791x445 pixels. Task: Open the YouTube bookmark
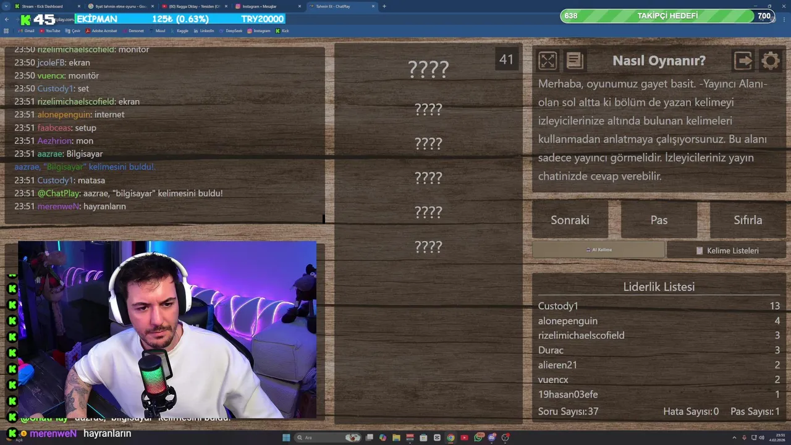pyautogui.click(x=49, y=31)
